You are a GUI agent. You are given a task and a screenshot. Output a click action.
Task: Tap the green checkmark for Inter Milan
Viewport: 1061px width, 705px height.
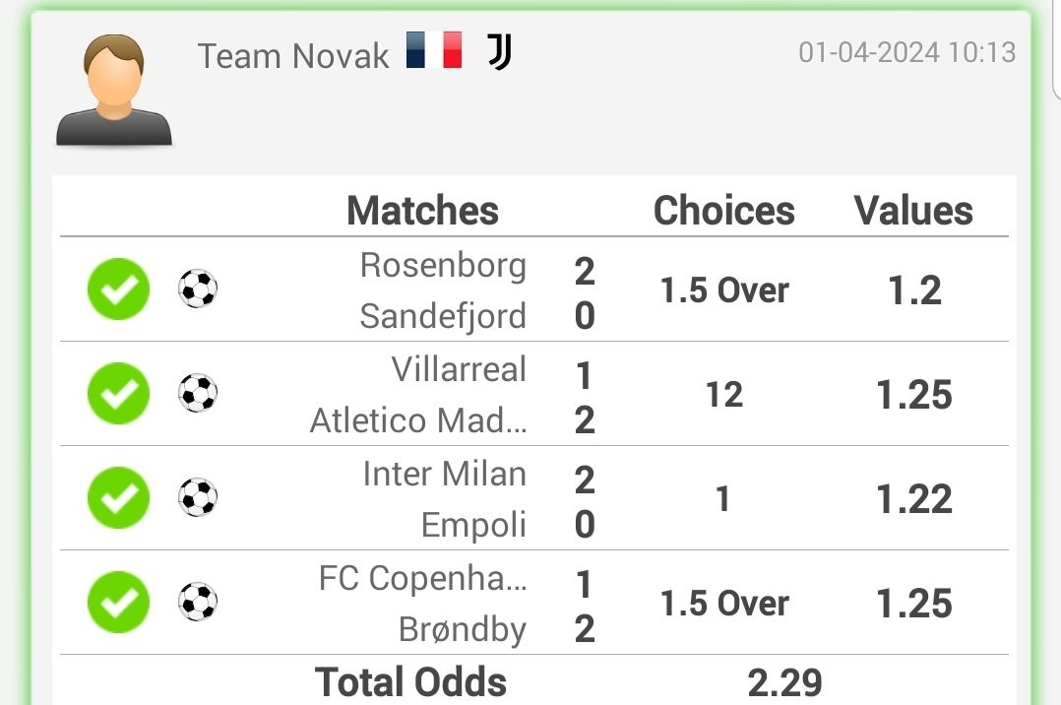tap(118, 498)
